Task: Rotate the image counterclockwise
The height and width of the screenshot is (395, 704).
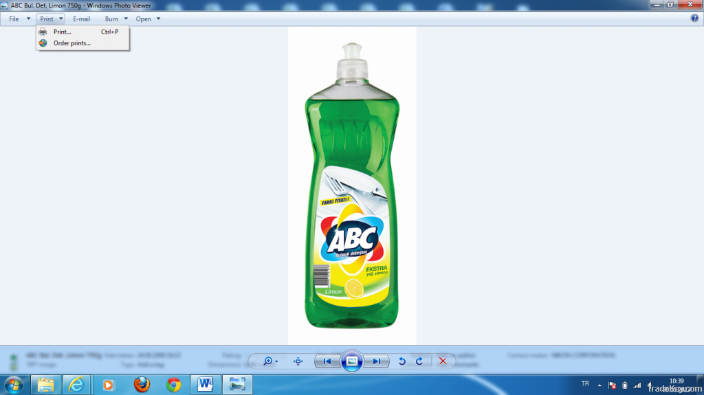Action: click(401, 361)
